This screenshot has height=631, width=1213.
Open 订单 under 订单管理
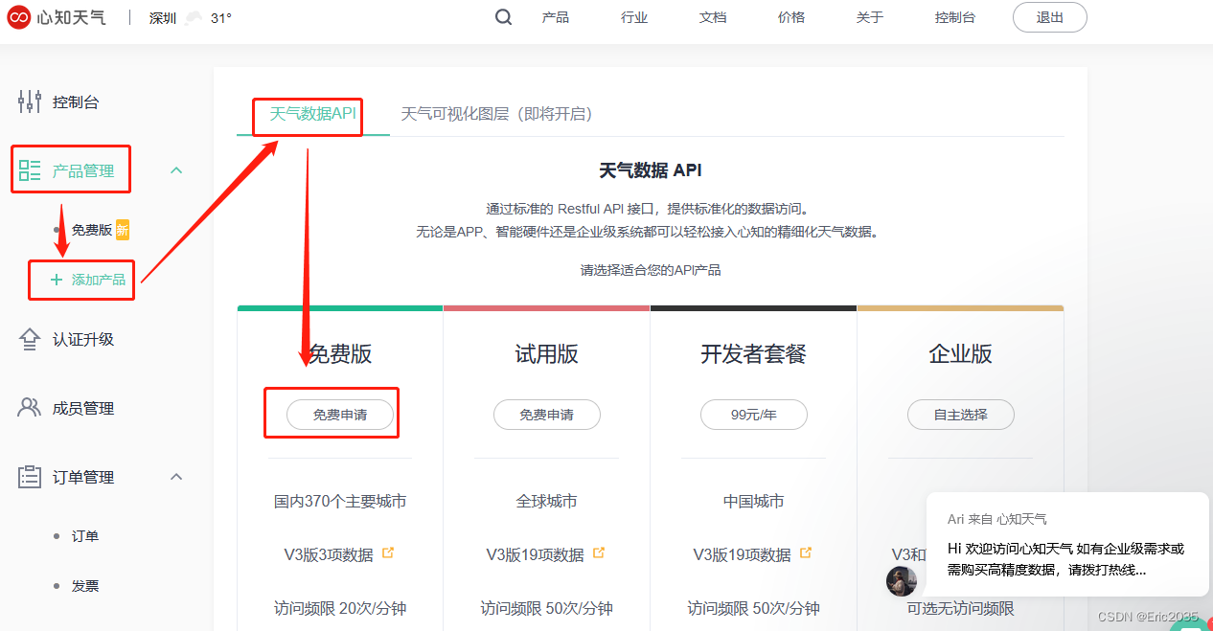click(x=85, y=536)
